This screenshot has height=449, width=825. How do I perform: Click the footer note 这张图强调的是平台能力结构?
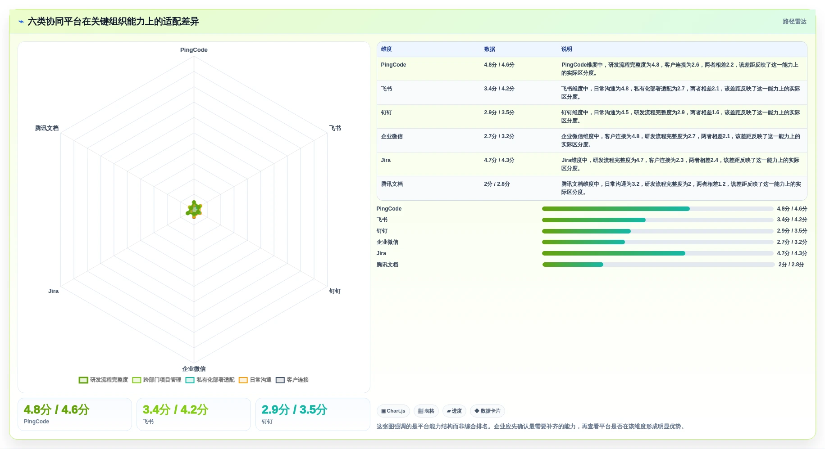click(531, 427)
